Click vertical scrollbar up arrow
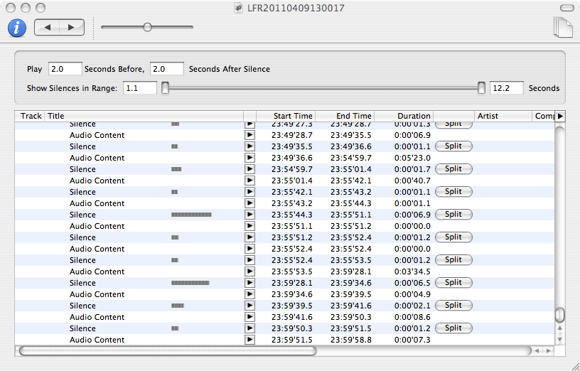Screen dimensions: 580x371 pos(560,328)
